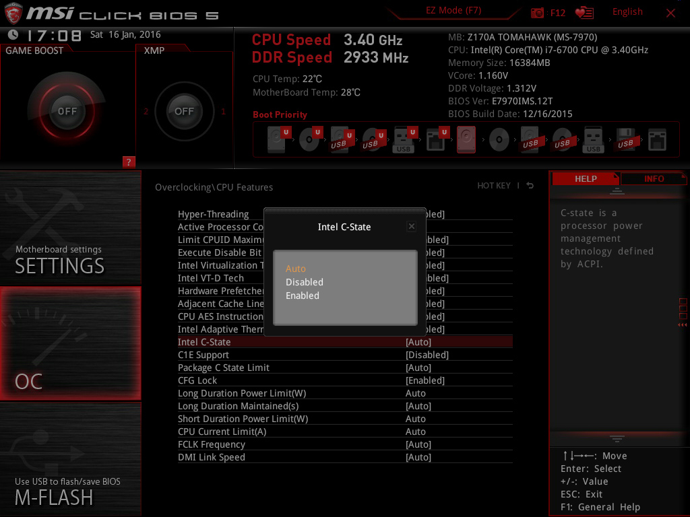Open the Long Duration Maintained(s) value

(418, 406)
